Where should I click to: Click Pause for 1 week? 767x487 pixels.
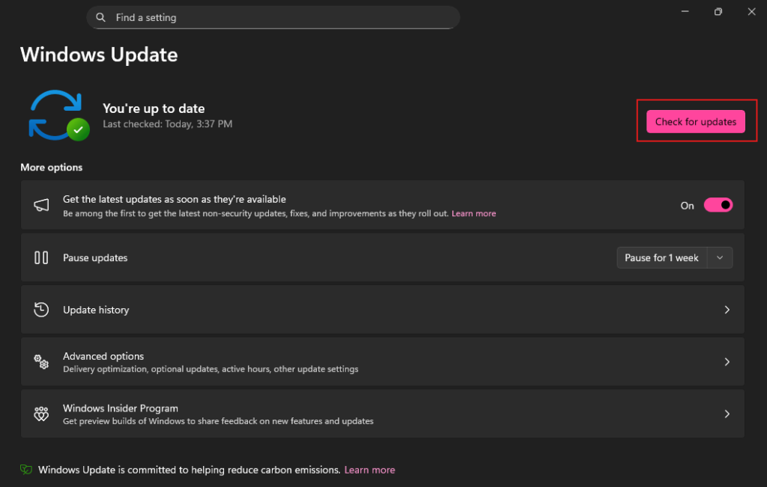661,257
